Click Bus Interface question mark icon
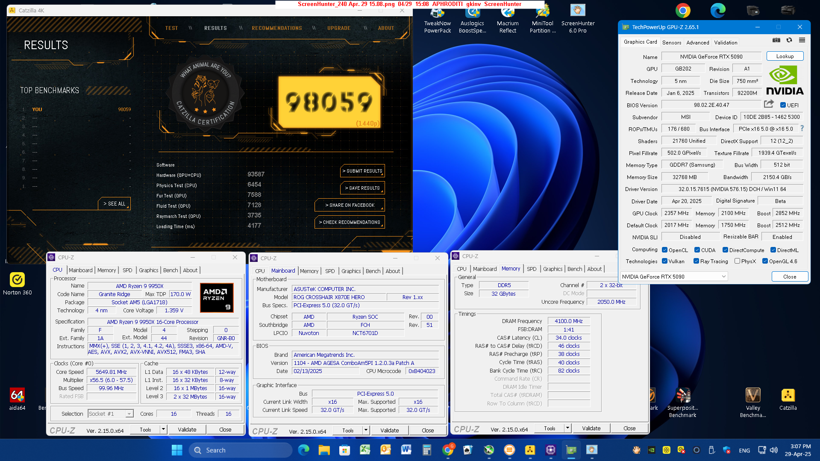 coord(802,128)
